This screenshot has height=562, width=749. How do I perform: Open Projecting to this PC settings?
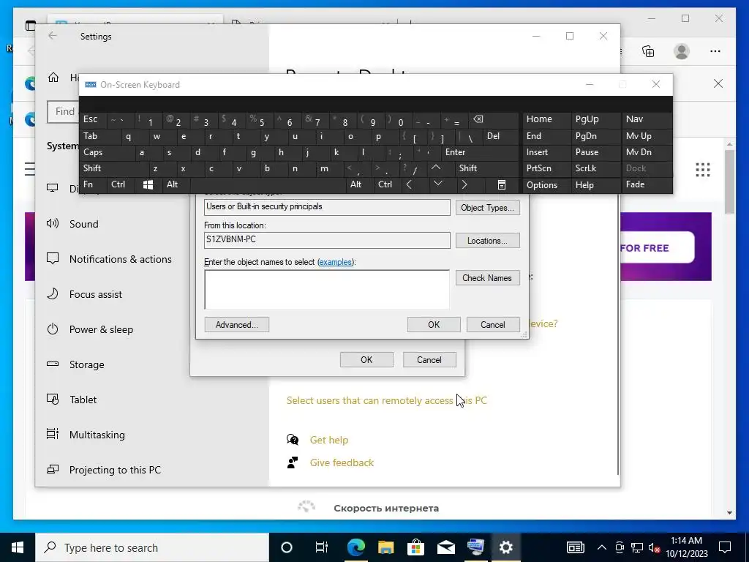(115, 470)
